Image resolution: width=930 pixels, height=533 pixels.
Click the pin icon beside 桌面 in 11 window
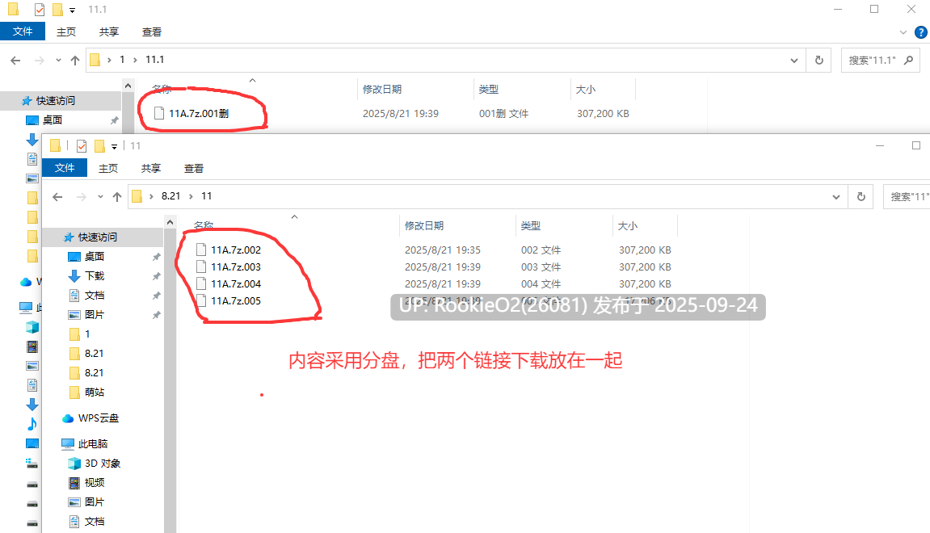(156, 257)
